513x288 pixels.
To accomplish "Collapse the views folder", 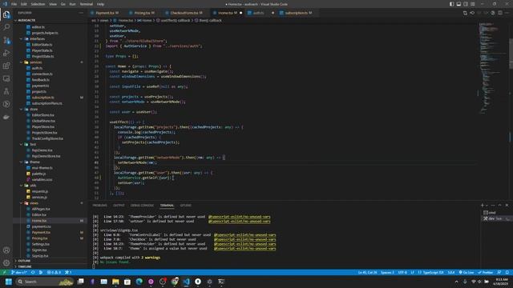I will 34,203.
